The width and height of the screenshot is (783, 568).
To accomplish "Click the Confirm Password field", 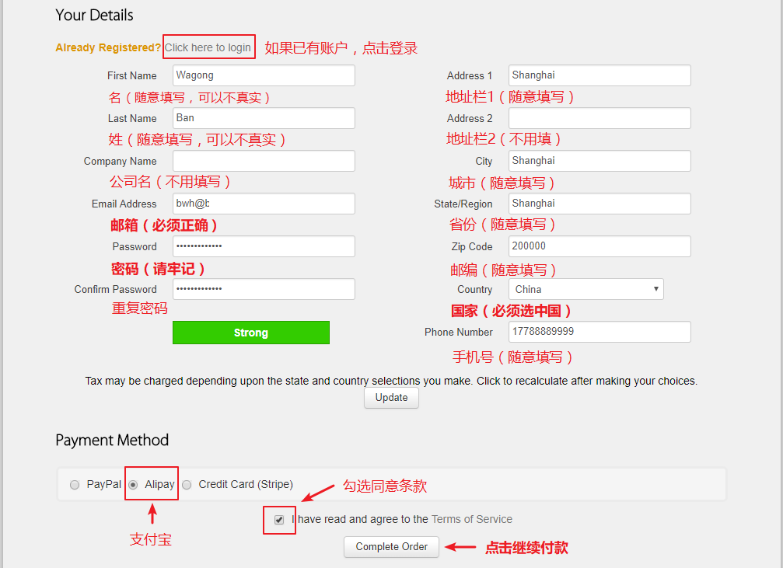I will pos(264,289).
